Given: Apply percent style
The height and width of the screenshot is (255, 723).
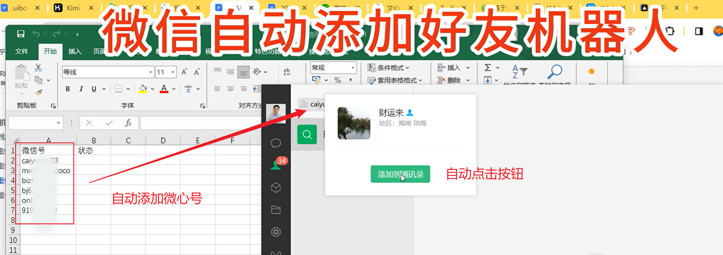Looking at the screenshot, I should pyautogui.click(x=338, y=80).
